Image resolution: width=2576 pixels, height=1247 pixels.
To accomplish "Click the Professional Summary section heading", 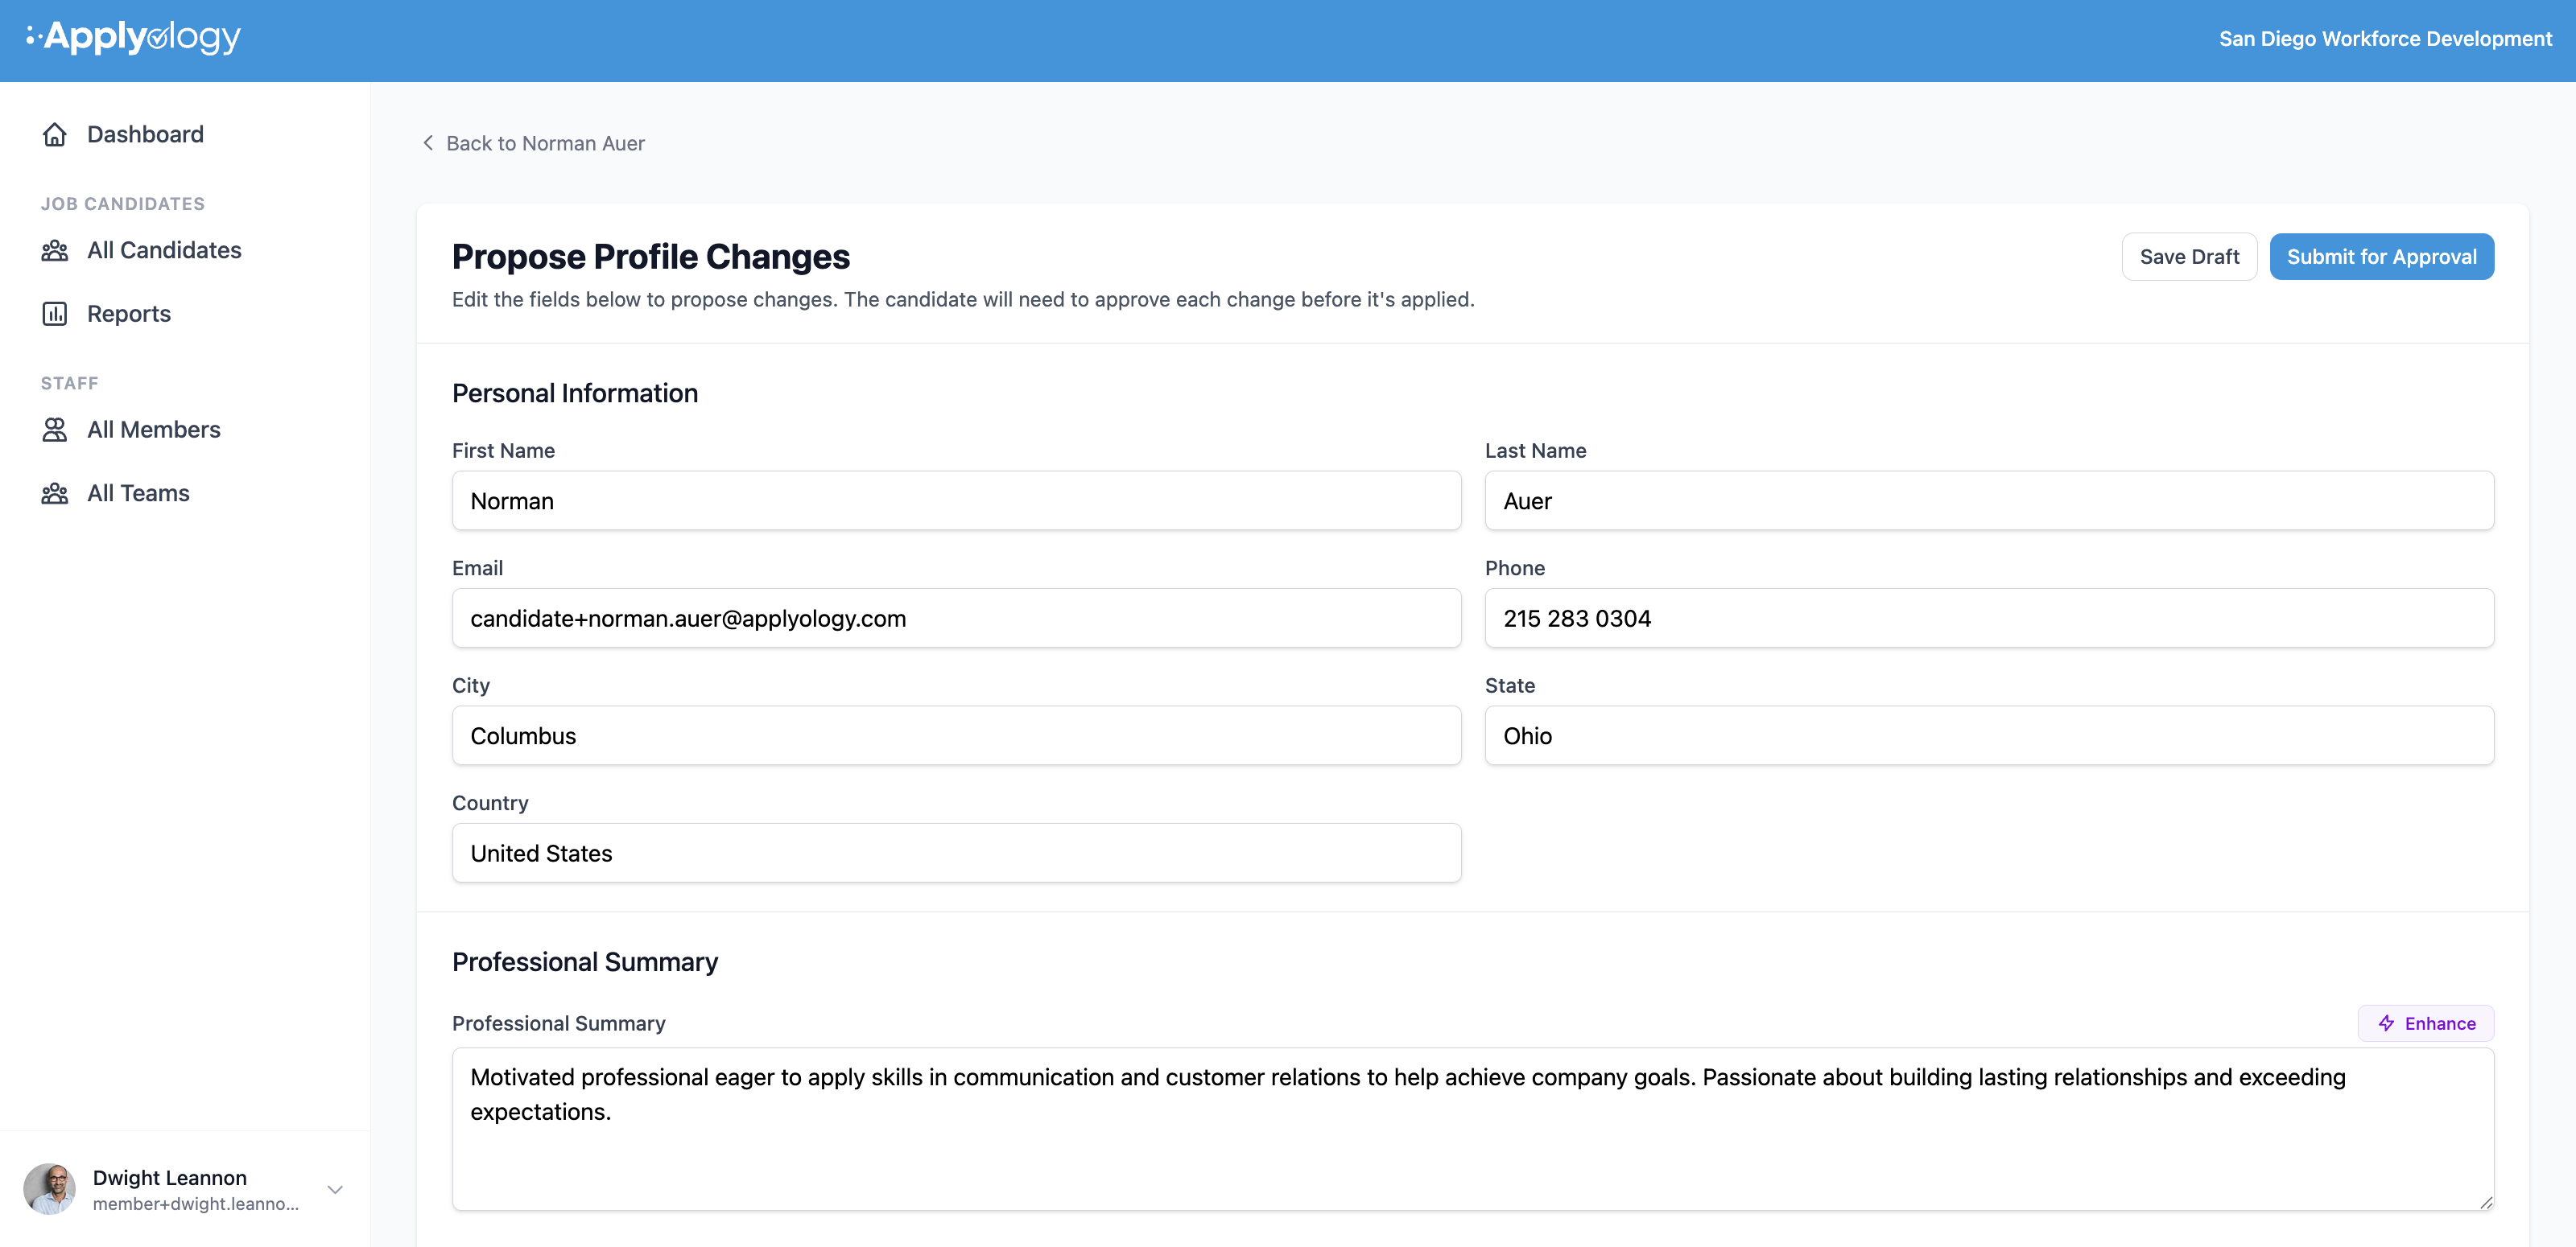I will (585, 962).
